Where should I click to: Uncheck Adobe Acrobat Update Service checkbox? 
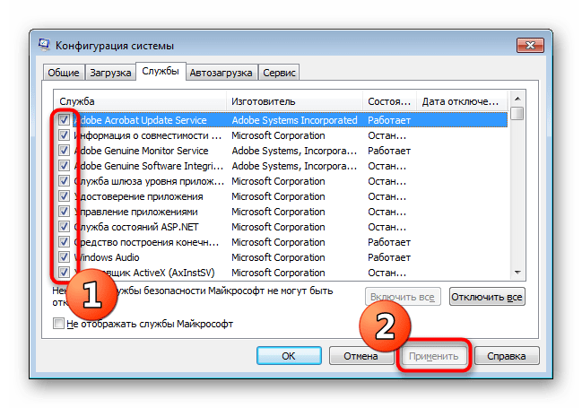pyautogui.click(x=64, y=120)
